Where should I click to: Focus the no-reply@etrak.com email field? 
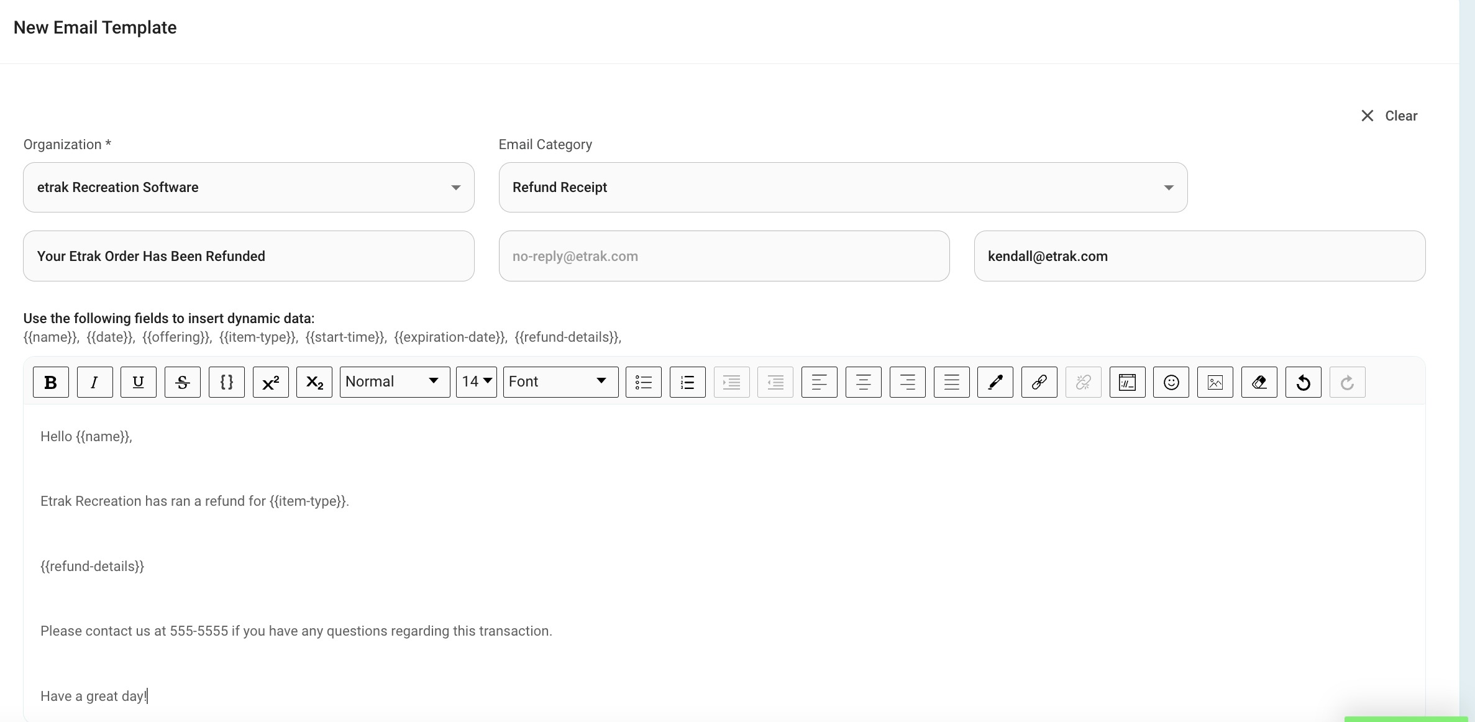(x=724, y=256)
